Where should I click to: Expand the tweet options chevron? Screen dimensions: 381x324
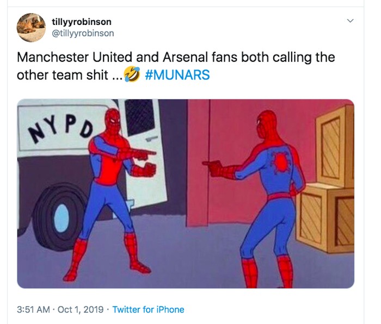tap(351, 21)
